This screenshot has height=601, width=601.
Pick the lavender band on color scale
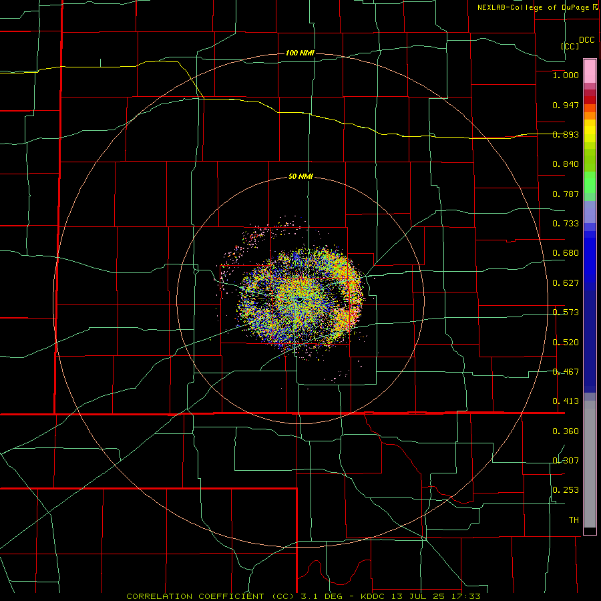point(590,212)
